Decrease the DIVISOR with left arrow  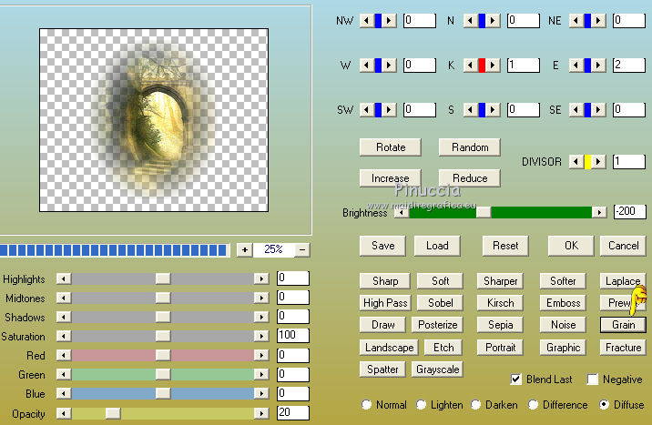click(576, 162)
